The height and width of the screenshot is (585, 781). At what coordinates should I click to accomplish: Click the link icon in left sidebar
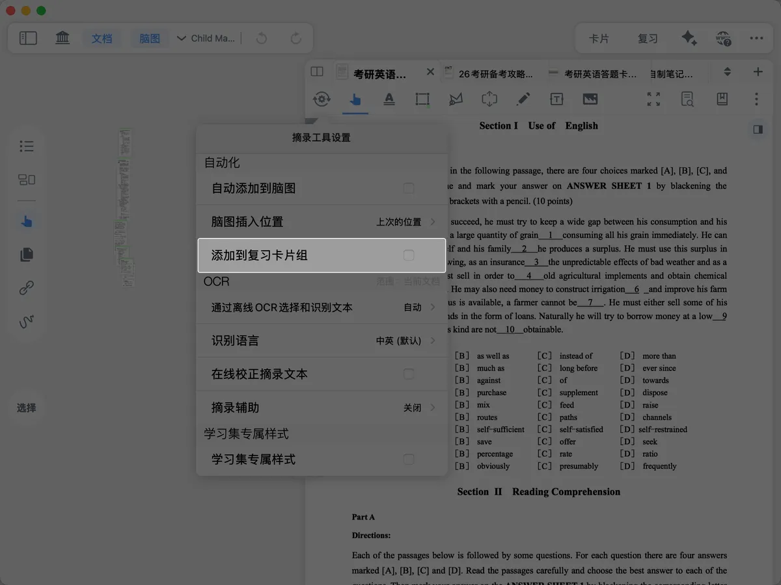tap(27, 287)
